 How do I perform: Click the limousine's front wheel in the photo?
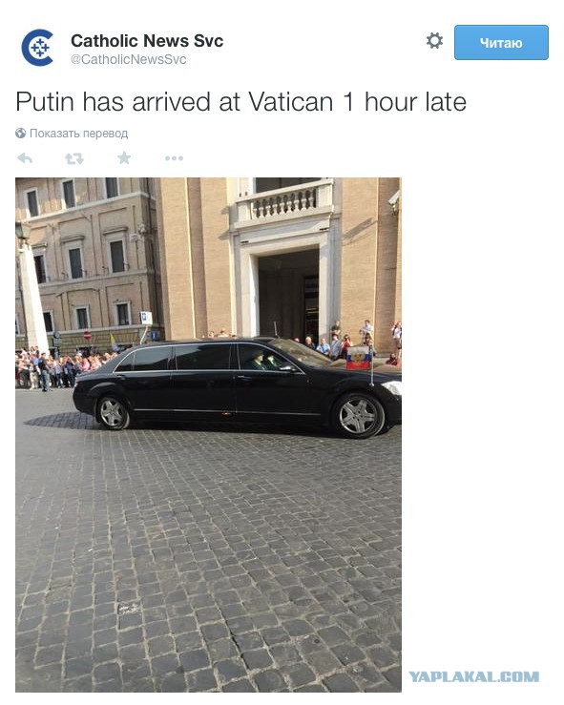click(x=359, y=416)
